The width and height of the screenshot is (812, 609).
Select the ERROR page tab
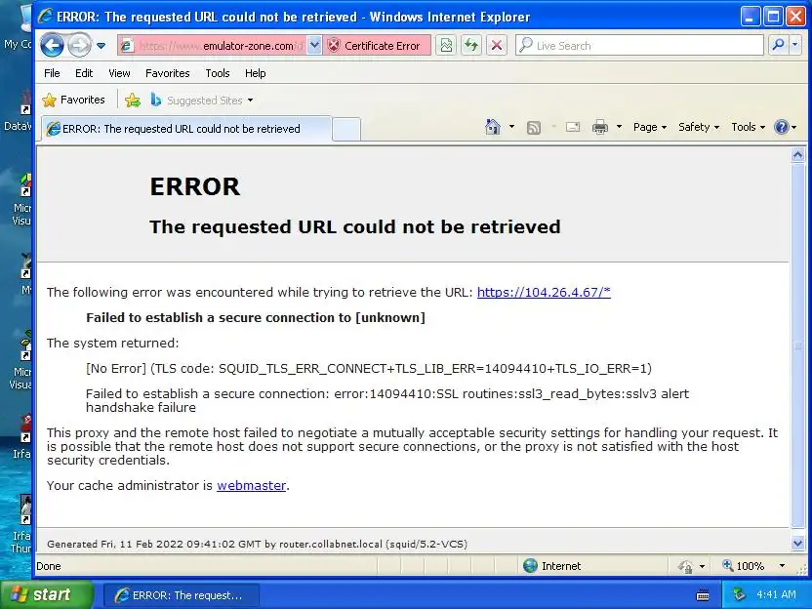click(184, 129)
